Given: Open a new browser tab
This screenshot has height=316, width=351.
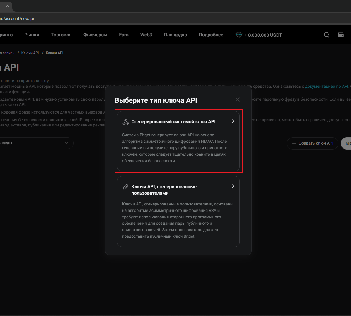Looking at the screenshot, I should (x=18, y=6).
